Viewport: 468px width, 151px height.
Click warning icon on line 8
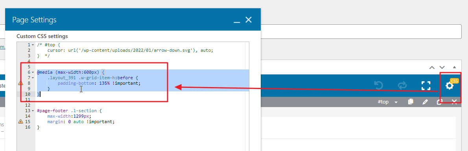(x=20, y=83)
